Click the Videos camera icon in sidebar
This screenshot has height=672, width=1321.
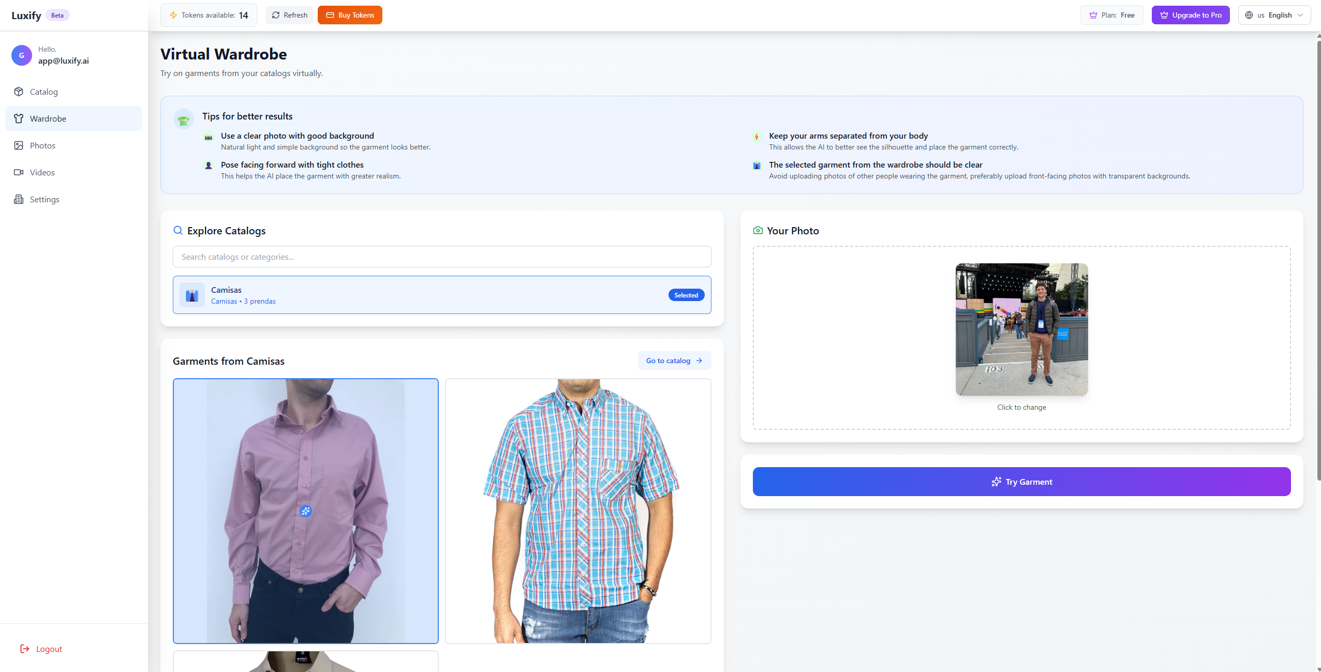pos(19,172)
